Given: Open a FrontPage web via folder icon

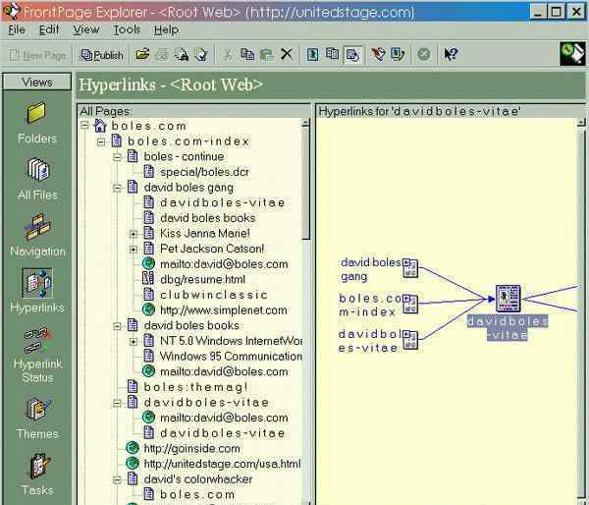Looking at the screenshot, I should (142, 55).
